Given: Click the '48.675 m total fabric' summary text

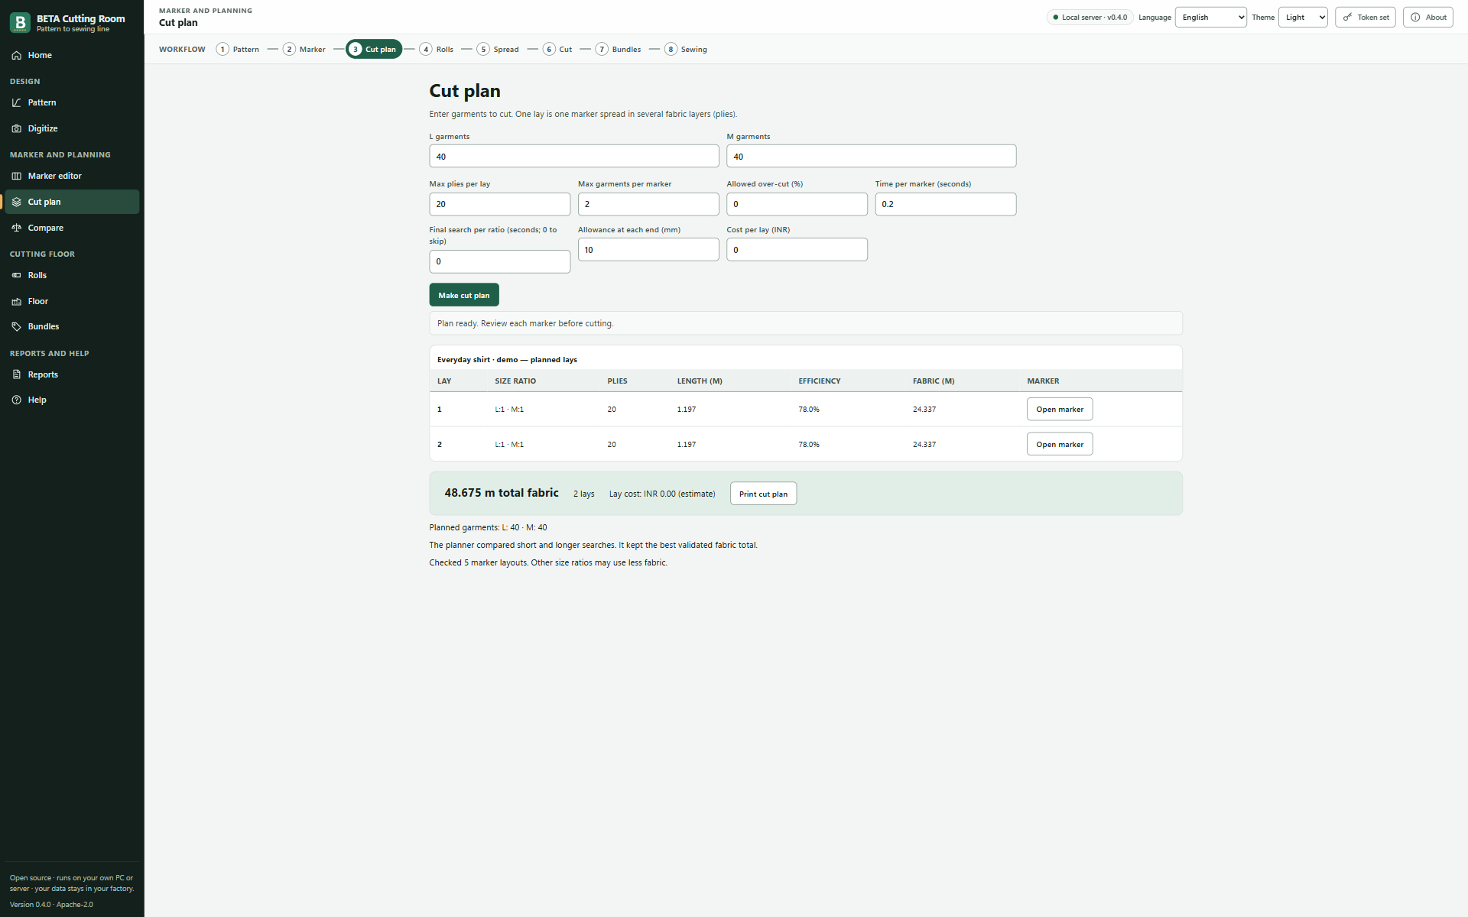Looking at the screenshot, I should pyautogui.click(x=502, y=493).
